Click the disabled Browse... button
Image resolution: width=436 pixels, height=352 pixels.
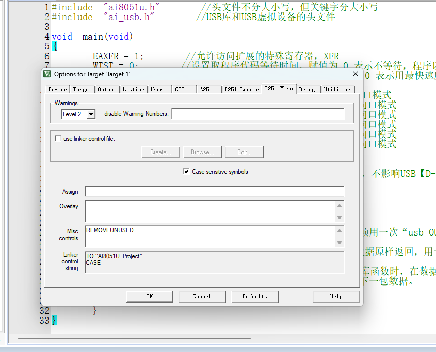click(202, 152)
